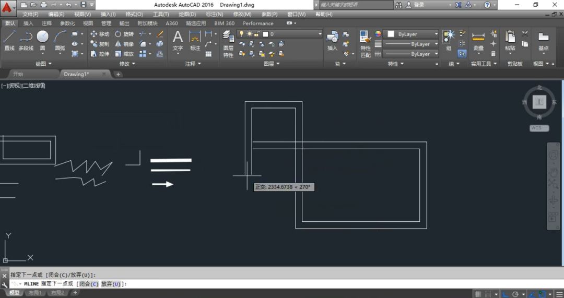The image size is (564, 298).
Task: Click 放弃(U) option in command line
Action: pyautogui.click(x=110, y=284)
